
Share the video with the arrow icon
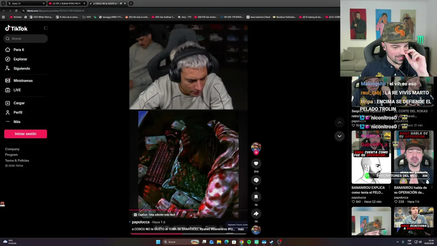256,214
